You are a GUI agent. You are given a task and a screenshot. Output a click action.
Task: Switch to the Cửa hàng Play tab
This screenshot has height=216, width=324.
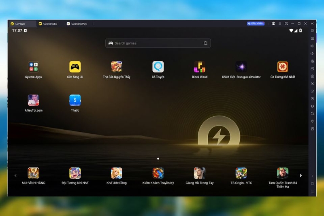(78, 24)
